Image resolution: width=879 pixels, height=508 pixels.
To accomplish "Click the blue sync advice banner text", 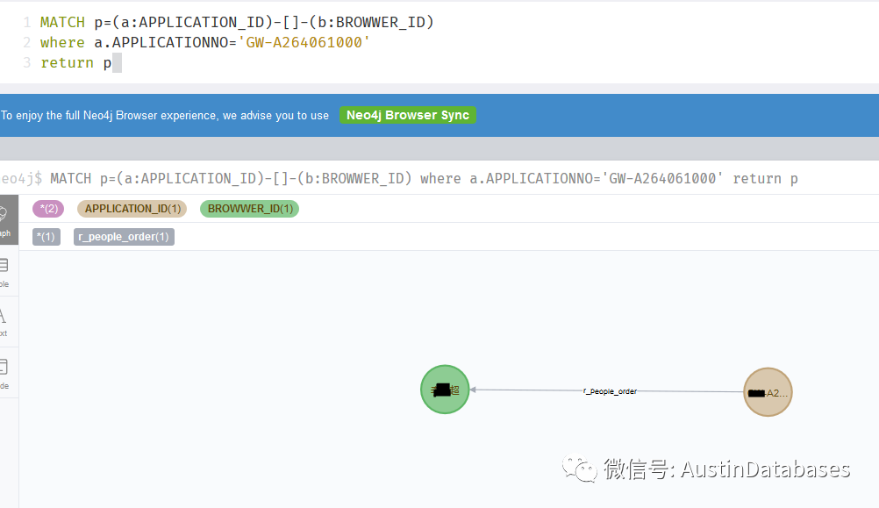I will pos(165,116).
